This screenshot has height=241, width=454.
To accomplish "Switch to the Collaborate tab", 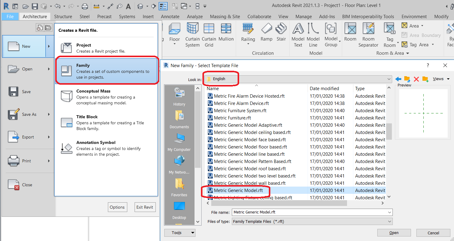I will (x=259, y=17).
